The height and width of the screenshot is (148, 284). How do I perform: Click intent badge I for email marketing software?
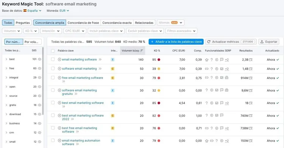point(113,60)
